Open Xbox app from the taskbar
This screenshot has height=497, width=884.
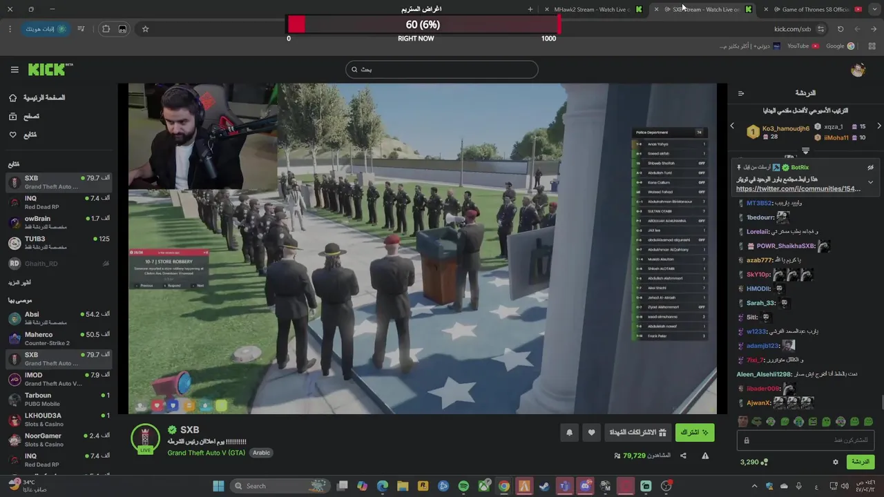(x=483, y=486)
